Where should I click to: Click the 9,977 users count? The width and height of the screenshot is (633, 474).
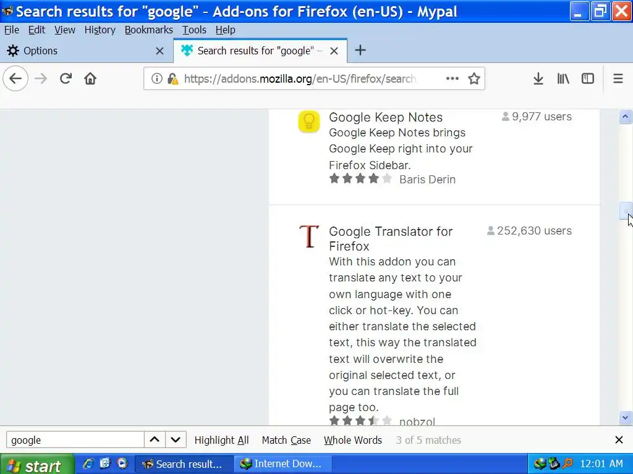(x=537, y=117)
